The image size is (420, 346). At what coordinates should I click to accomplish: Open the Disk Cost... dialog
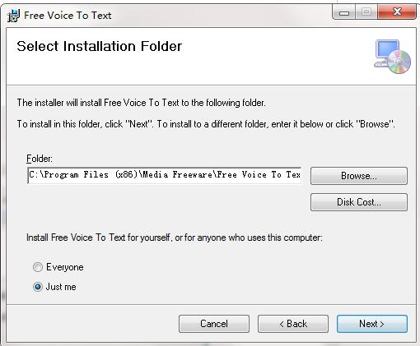pos(359,202)
